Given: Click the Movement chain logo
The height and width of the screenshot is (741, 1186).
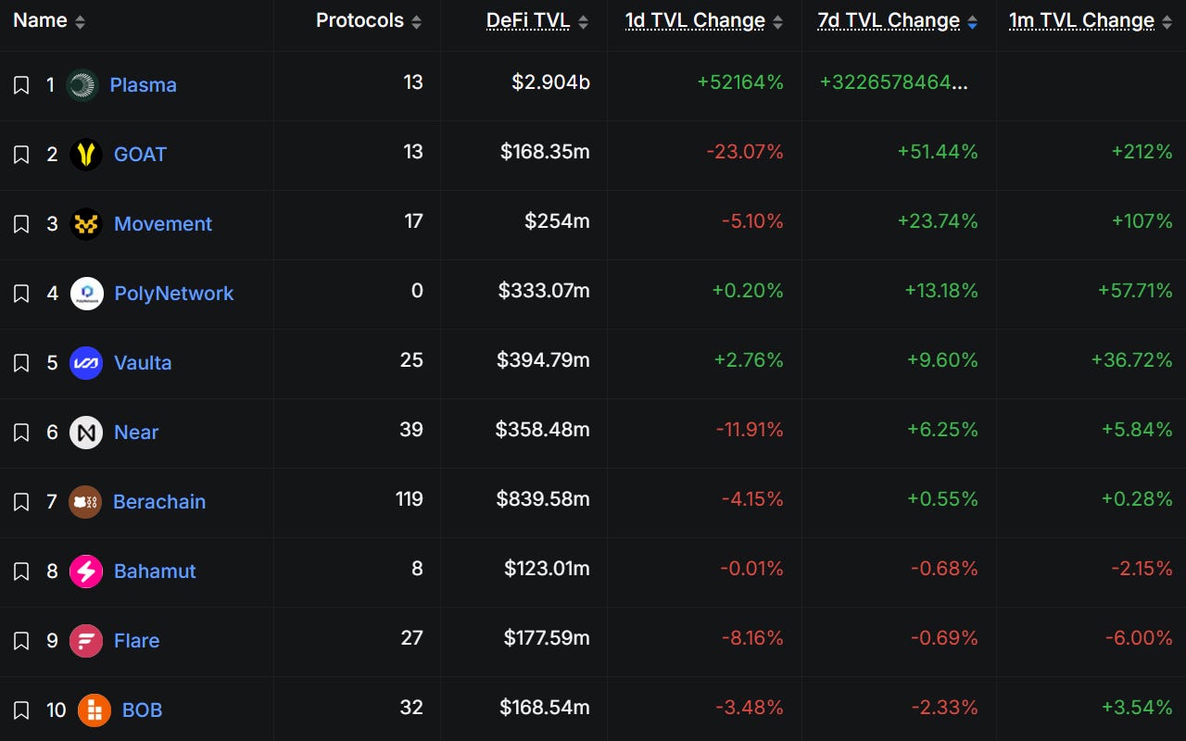Looking at the screenshot, I should coord(86,224).
